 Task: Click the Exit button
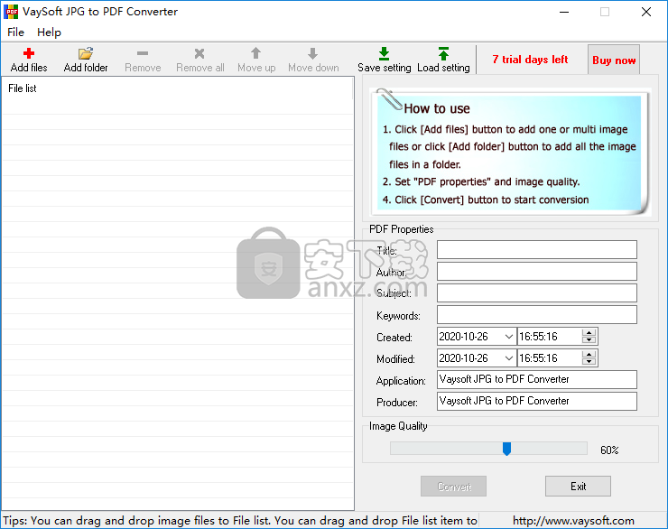(x=578, y=486)
